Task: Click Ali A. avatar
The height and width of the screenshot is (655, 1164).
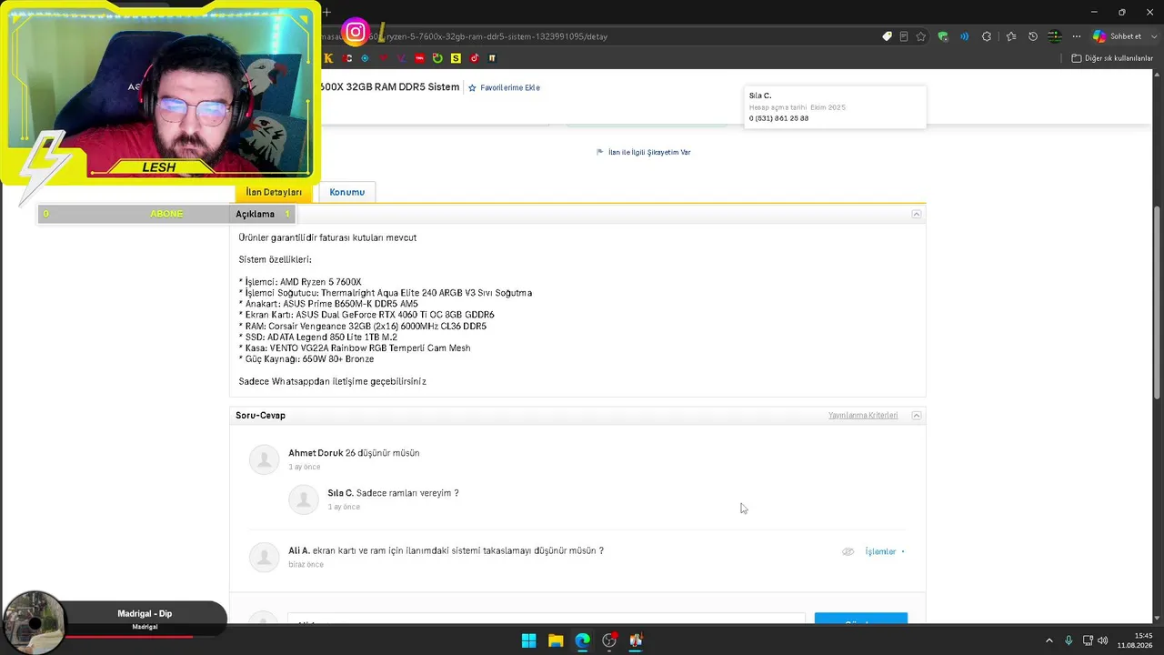Action: (264, 557)
